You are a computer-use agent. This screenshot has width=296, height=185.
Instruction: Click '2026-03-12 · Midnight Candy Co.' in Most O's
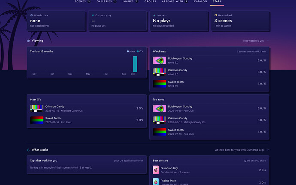(x=64, y=111)
